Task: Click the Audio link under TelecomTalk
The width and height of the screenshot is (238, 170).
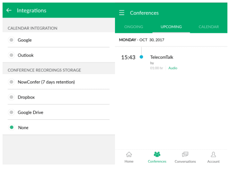Action: pyautogui.click(x=173, y=68)
